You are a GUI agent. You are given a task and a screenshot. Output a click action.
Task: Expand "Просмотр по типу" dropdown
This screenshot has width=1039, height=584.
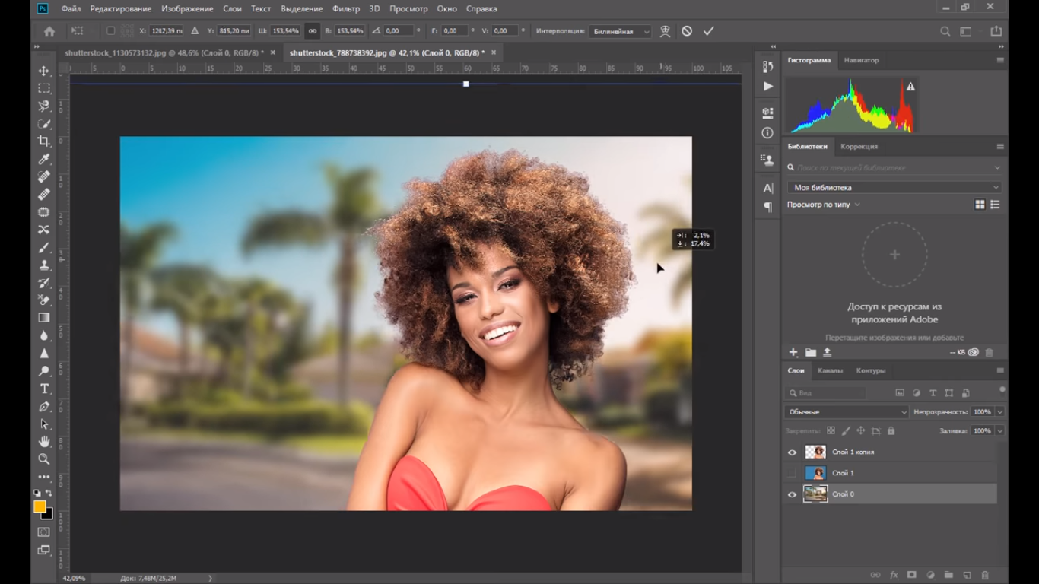click(824, 205)
